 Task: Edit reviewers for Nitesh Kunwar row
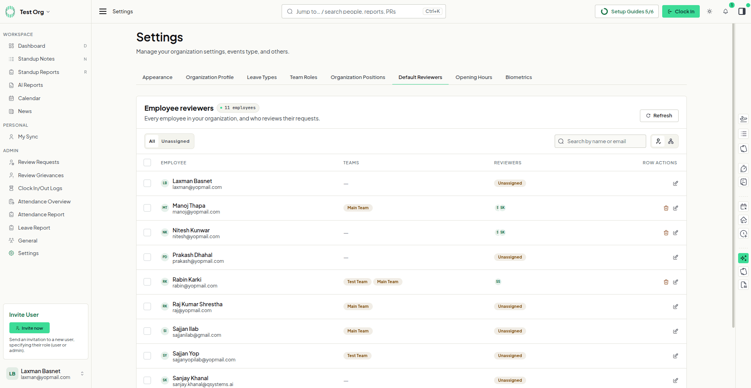pos(676,233)
